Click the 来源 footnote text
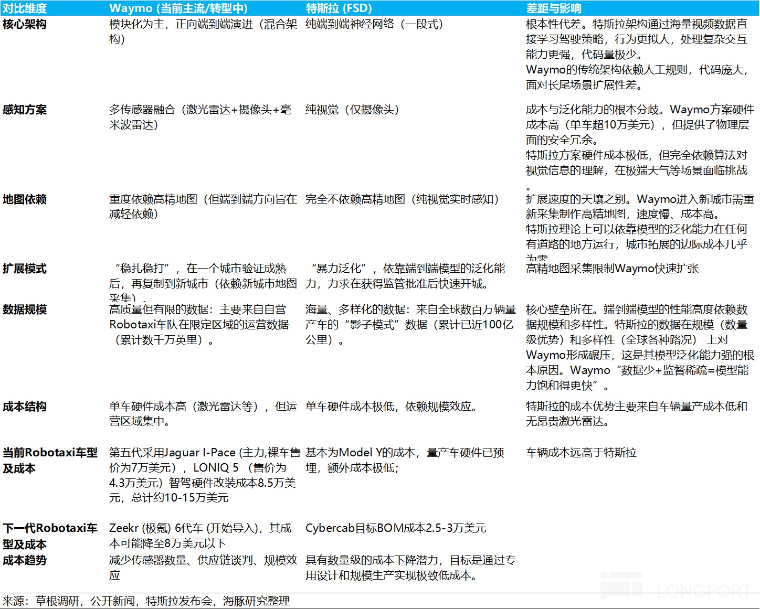 click(146, 601)
